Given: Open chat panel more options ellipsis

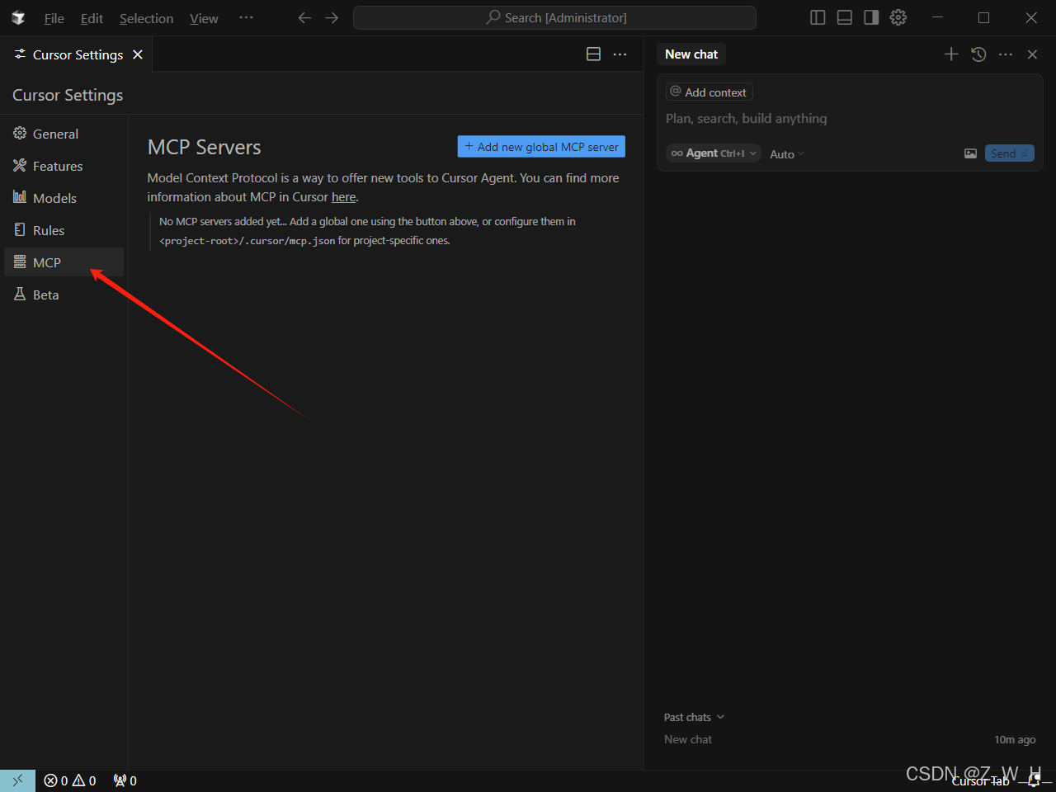Looking at the screenshot, I should [1005, 54].
